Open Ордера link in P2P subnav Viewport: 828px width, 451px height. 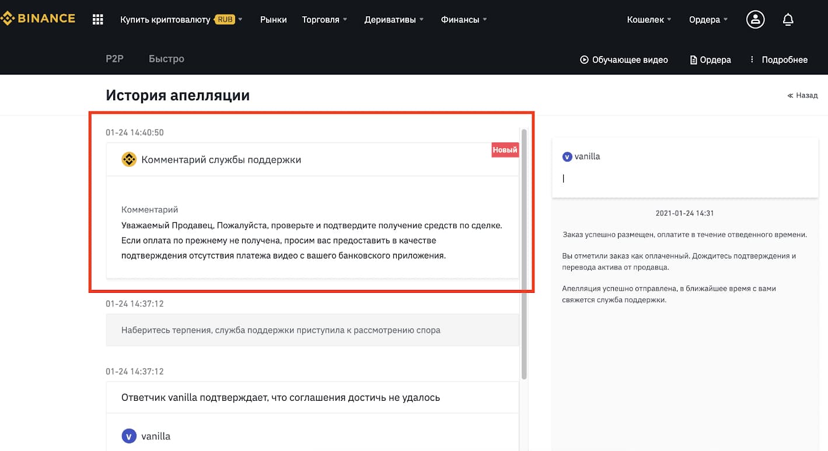pos(710,60)
